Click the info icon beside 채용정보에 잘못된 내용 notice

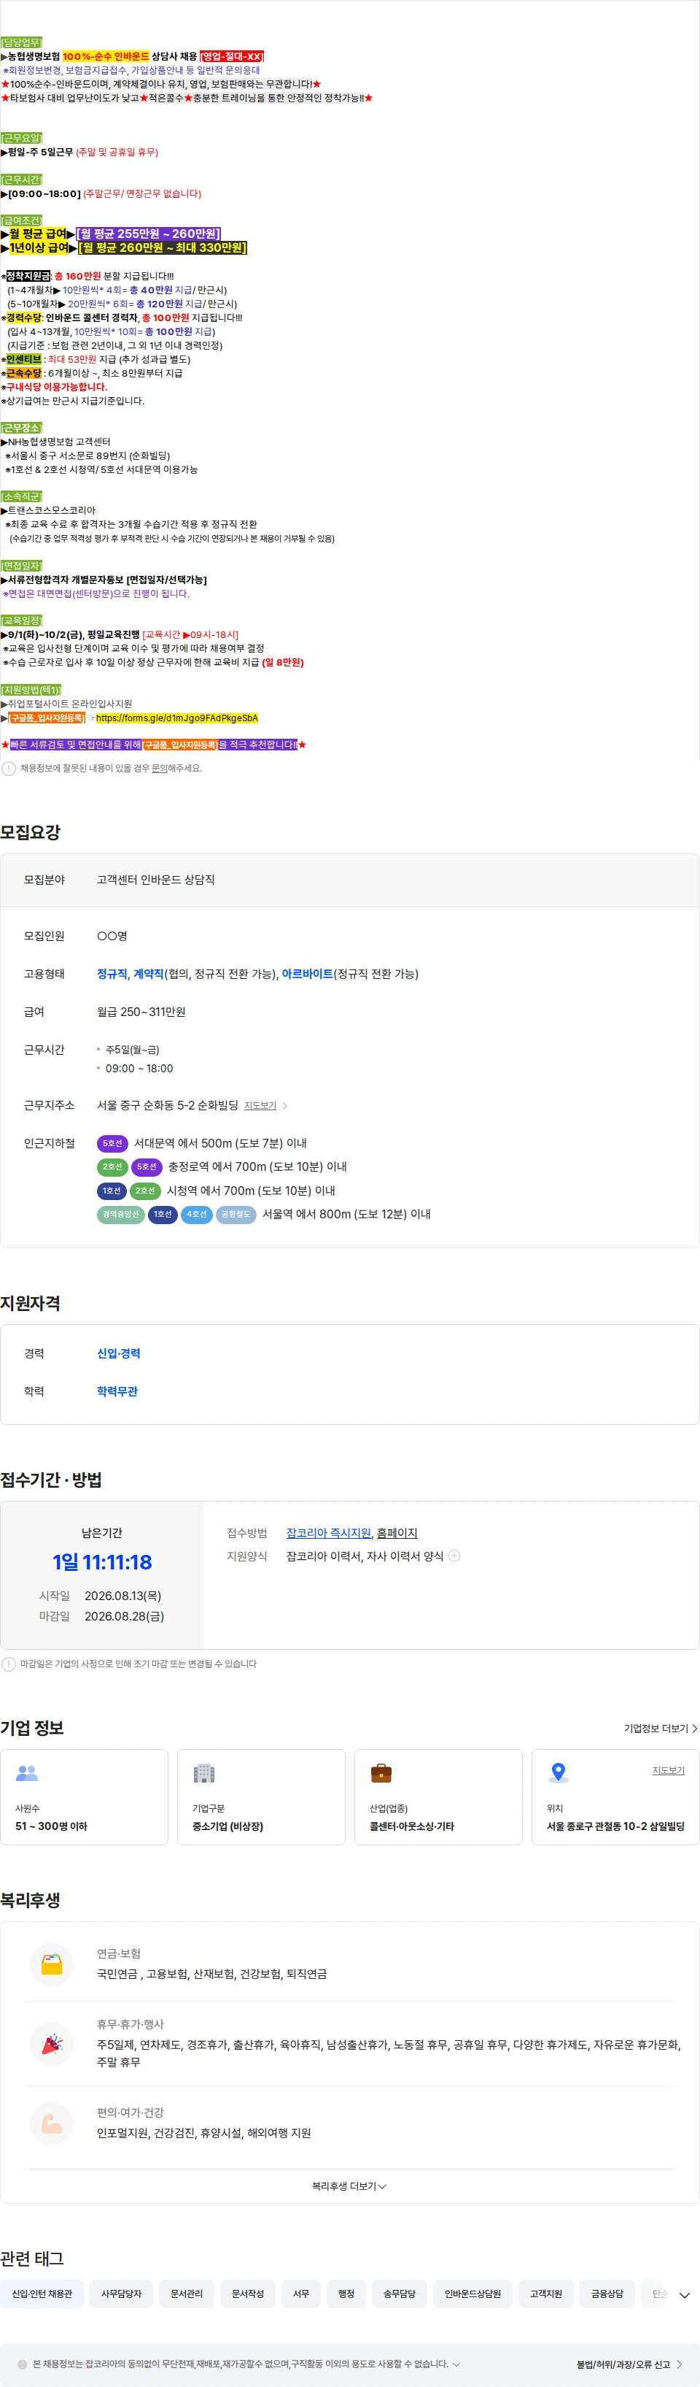[x=8, y=768]
